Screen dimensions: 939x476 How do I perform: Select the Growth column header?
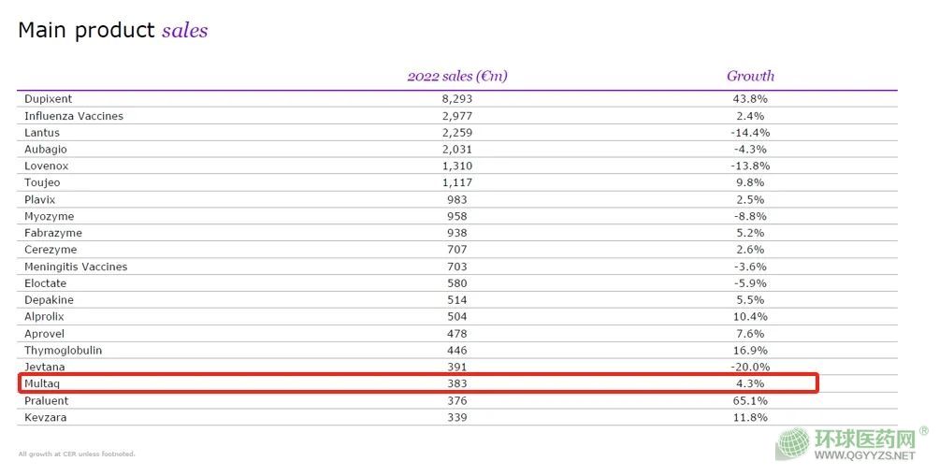[750, 76]
